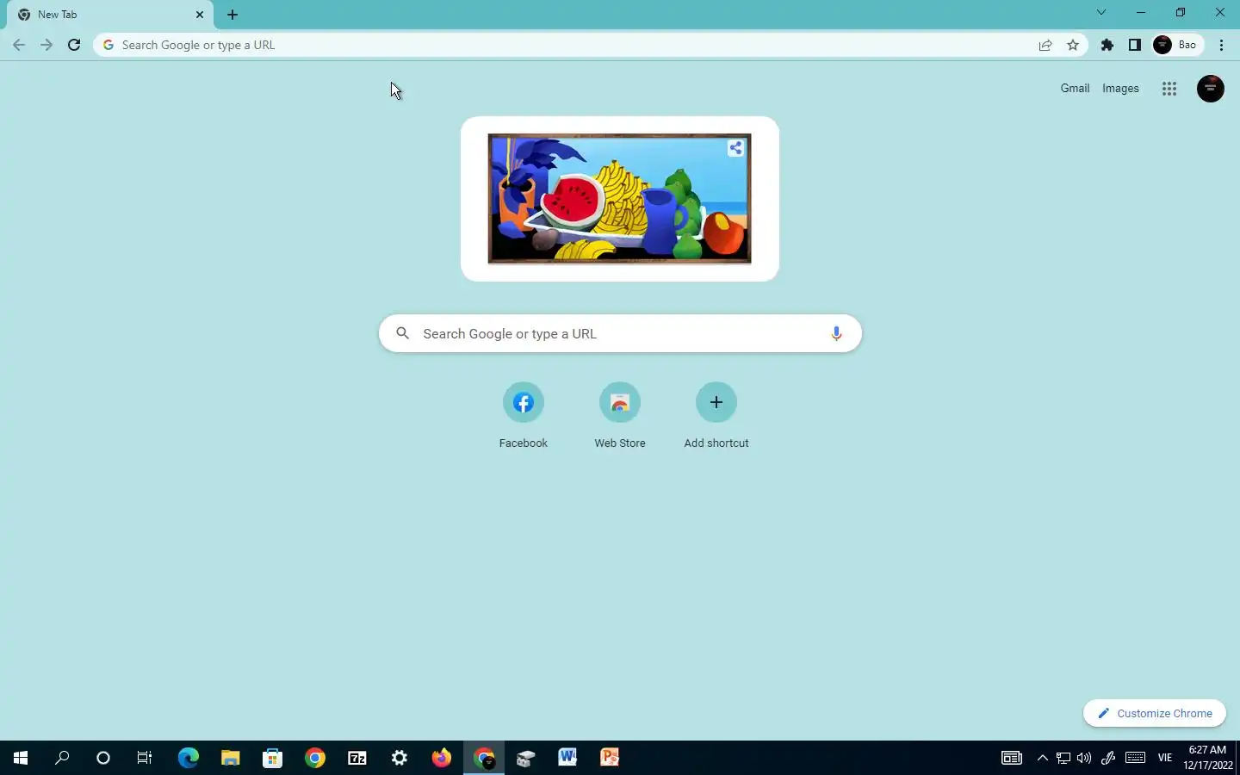Open a new tab with plus button
The image size is (1240, 775).
point(232,15)
